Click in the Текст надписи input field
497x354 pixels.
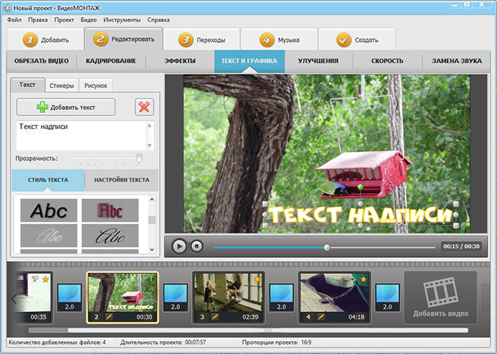[x=82, y=135]
